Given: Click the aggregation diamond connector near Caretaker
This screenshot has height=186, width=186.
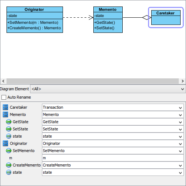Looking at the screenshot, I should pos(147,18).
